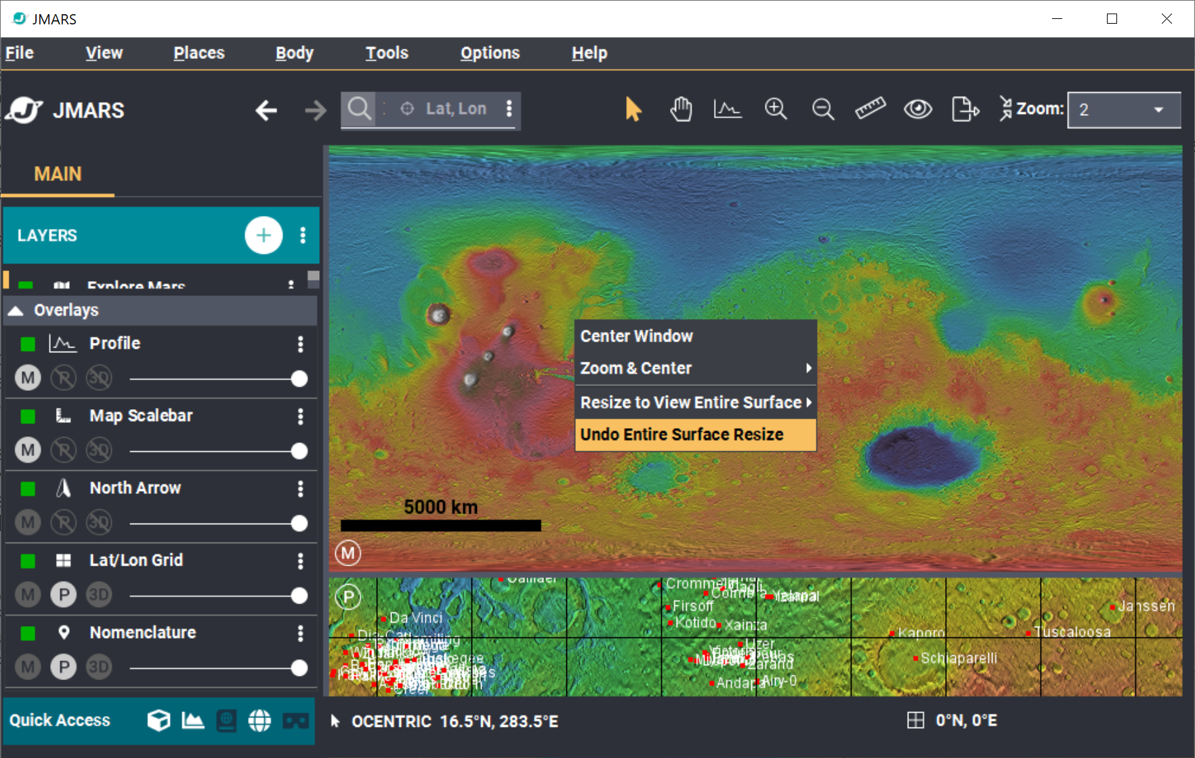Open the View menu

pos(104,53)
